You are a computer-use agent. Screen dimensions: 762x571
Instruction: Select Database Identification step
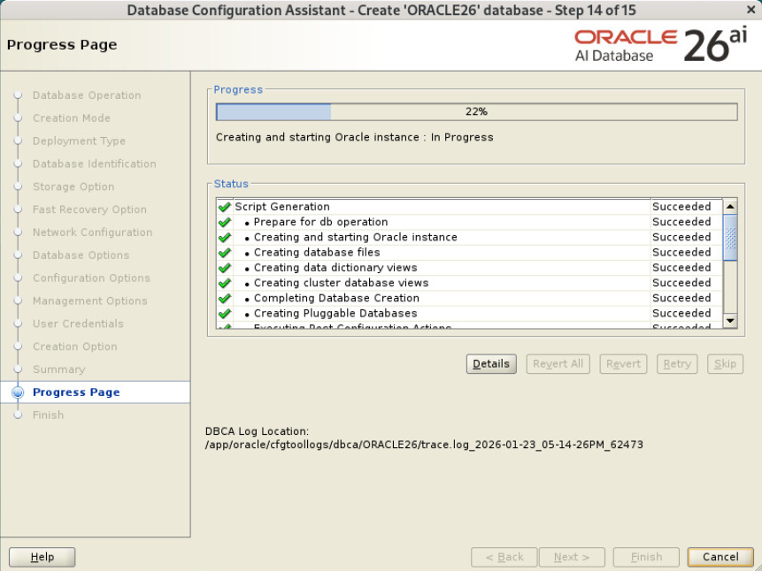point(95,164)
